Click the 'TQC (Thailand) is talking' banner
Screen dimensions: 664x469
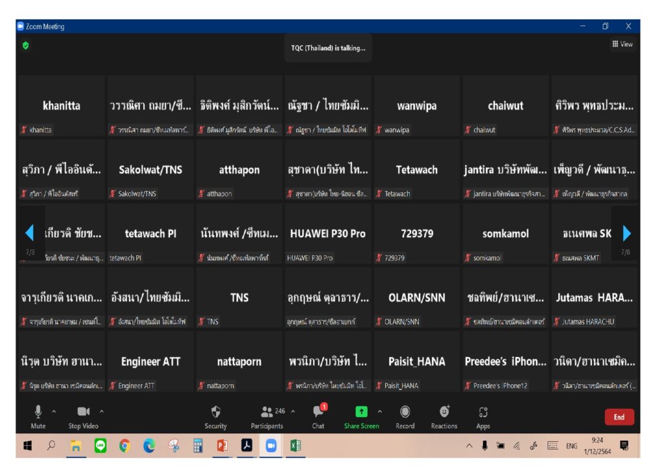pyautogui.click(x=328, y=48)
